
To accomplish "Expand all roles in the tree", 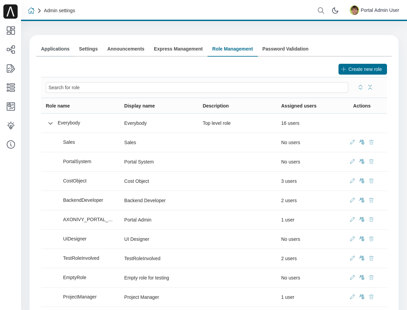I will coord(361,87).
